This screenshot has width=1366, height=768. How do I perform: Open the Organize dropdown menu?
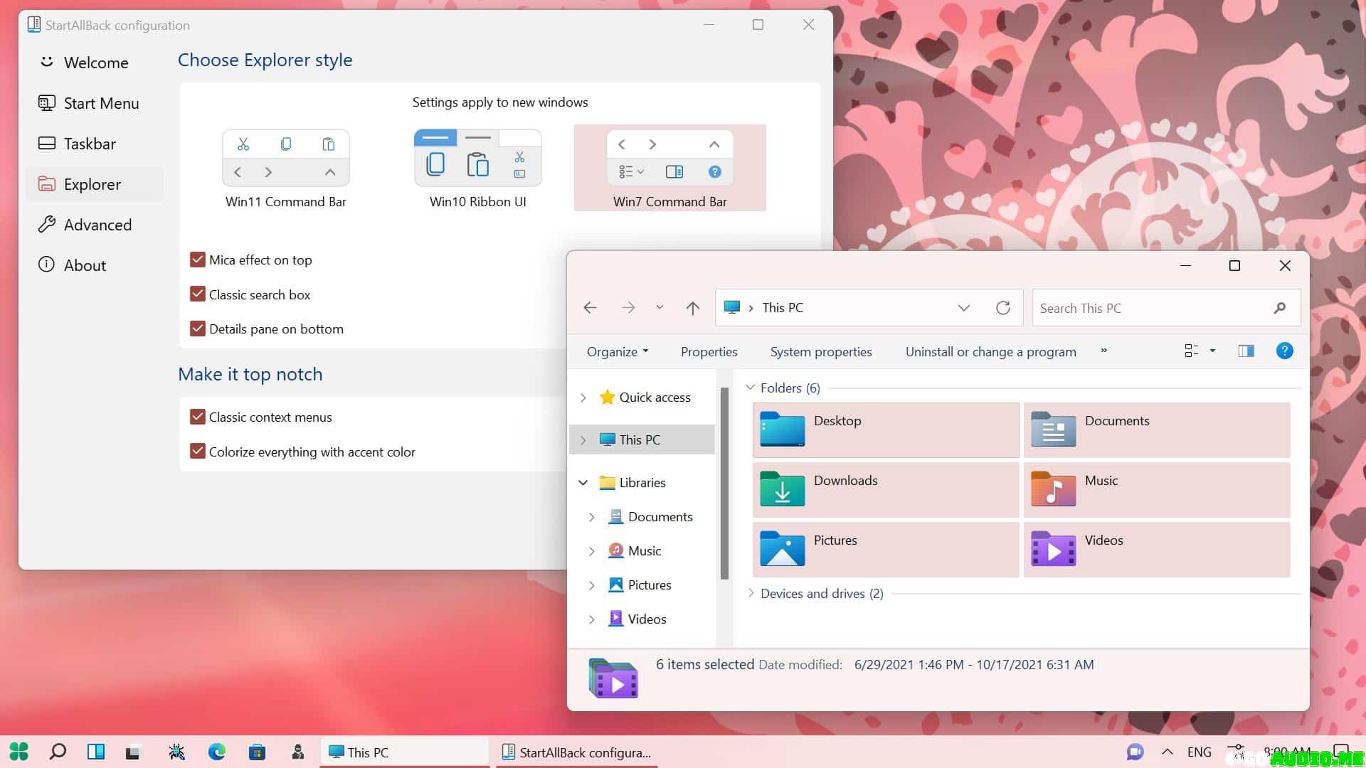tap(617, 352)
